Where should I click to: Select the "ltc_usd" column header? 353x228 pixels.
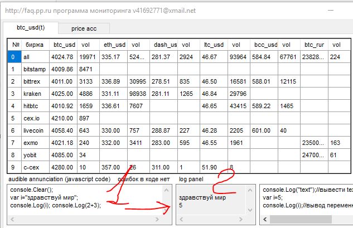(212, 45)
